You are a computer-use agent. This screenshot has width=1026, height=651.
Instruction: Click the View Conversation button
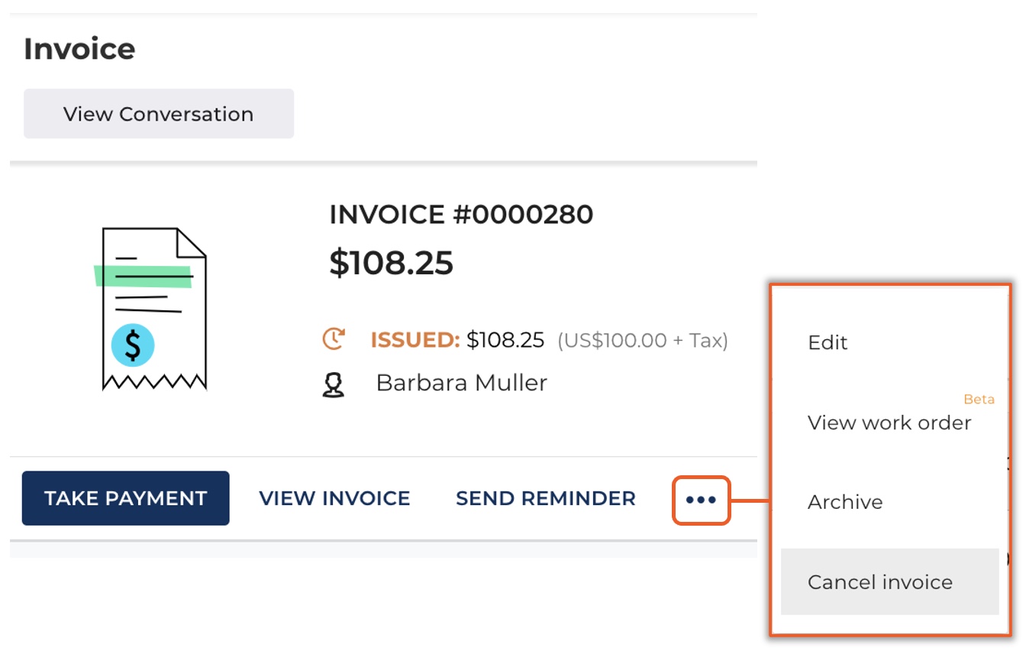pos(158,114)
